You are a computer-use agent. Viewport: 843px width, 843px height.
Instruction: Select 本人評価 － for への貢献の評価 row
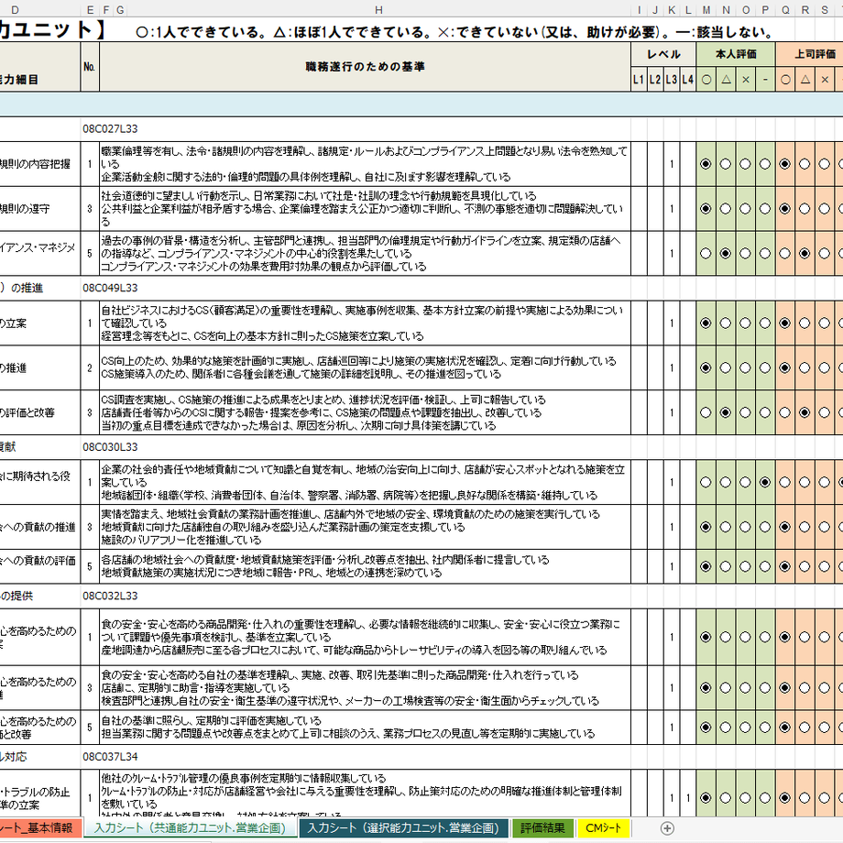click(765, 566)
